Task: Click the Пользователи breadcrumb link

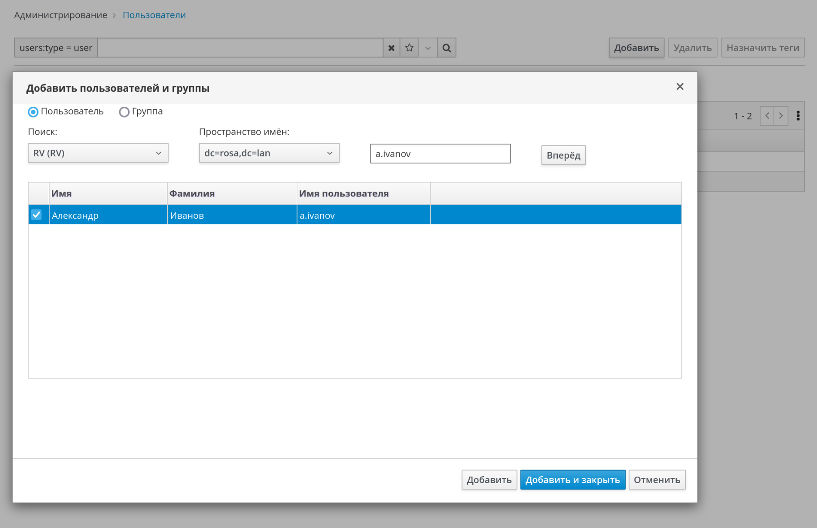Action: (154, 15)
